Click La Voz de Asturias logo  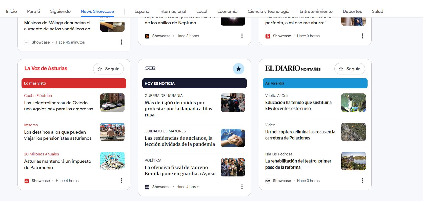point(46,68)
